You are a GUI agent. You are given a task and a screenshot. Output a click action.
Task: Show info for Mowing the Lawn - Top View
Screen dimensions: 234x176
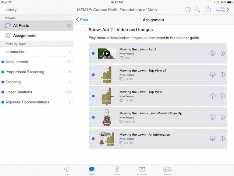point(222,96)
